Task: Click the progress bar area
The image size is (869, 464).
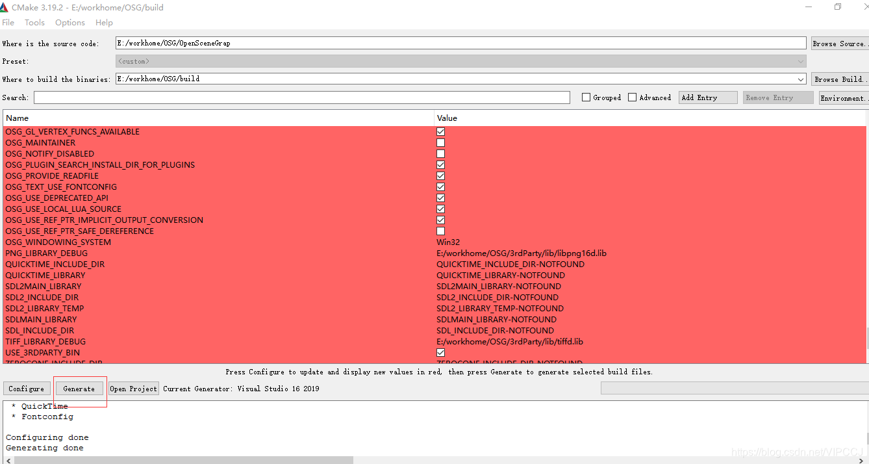Action: [735, 389]
